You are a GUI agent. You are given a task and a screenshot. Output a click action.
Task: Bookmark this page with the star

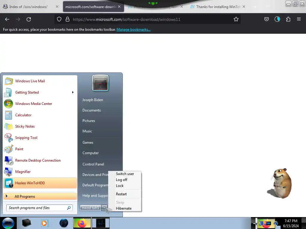tap(236, 19)
